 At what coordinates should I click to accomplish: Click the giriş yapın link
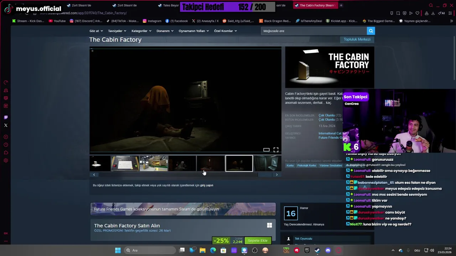click(x=207, y=185)
